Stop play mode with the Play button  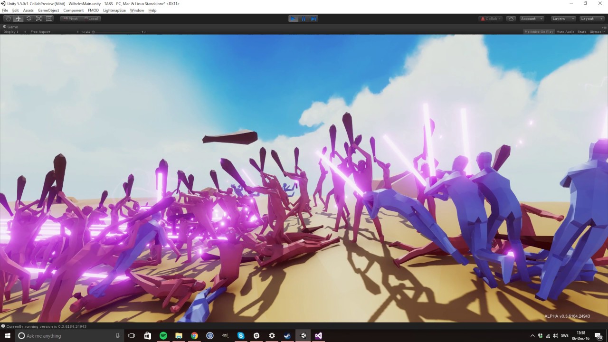point(293,19)
